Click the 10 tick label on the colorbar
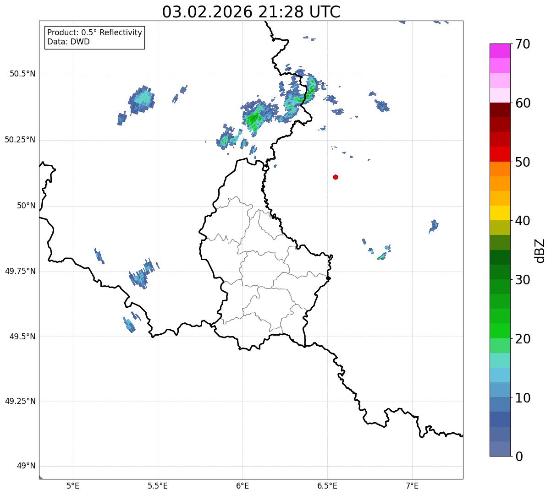Viewport: 551px width, 495px height. pos(523,397)
